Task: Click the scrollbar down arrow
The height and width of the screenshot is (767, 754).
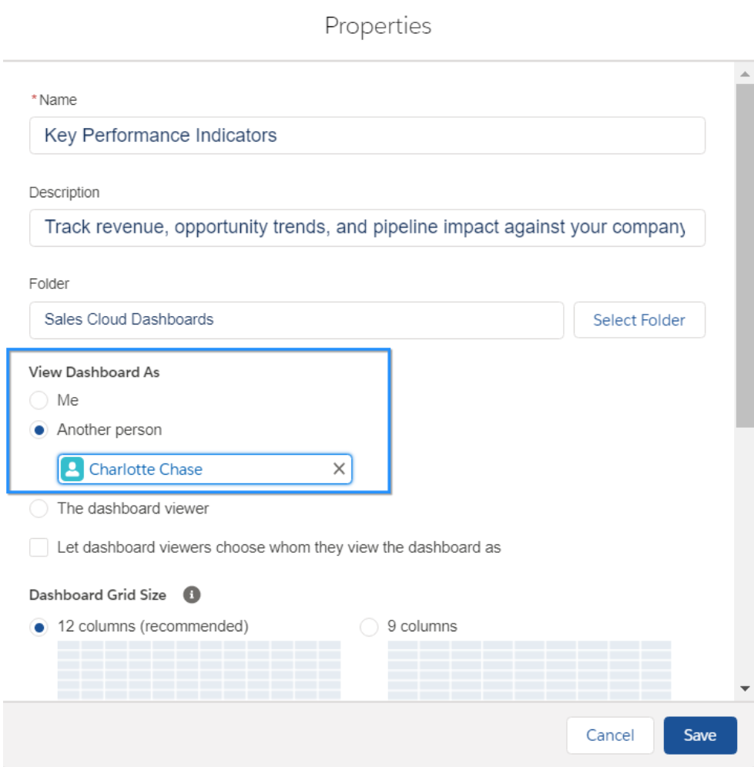Action: (x=745, y=688)
